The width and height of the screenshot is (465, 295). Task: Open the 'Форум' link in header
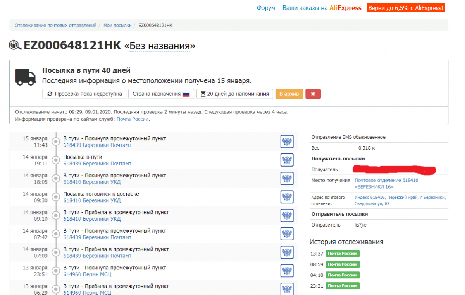click(x=266, y=8)
